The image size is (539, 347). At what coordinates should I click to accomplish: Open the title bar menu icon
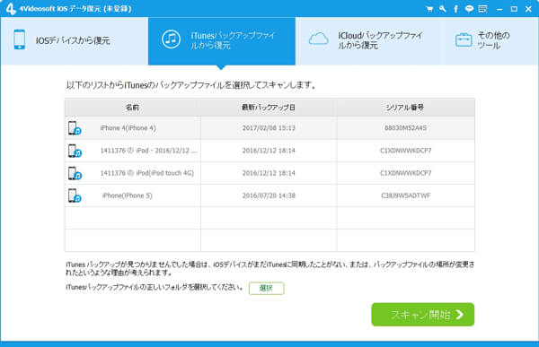pos(482,9)
